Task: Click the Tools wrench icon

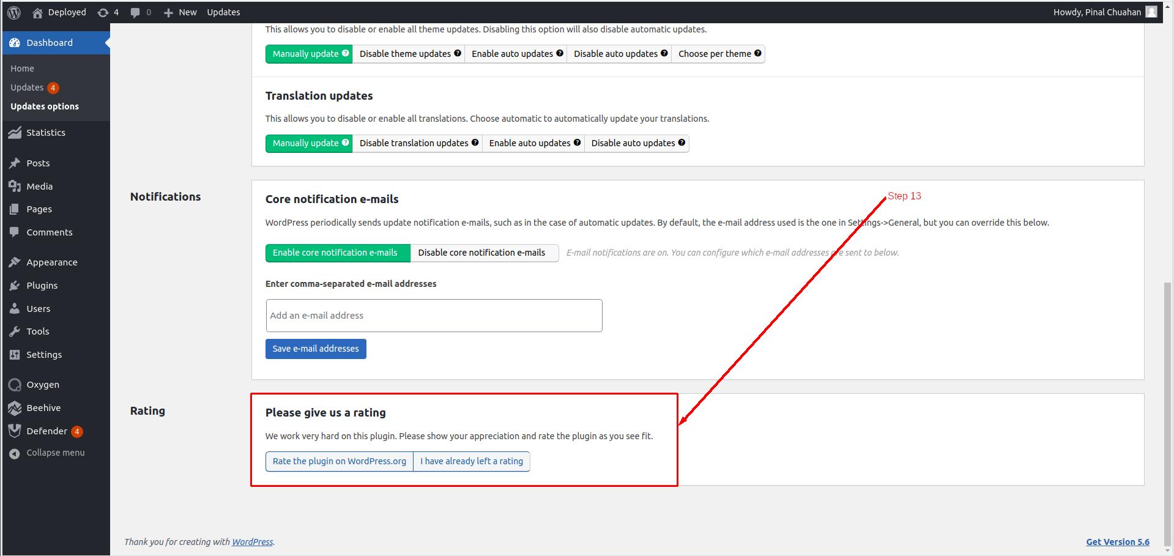Action: 15,332
